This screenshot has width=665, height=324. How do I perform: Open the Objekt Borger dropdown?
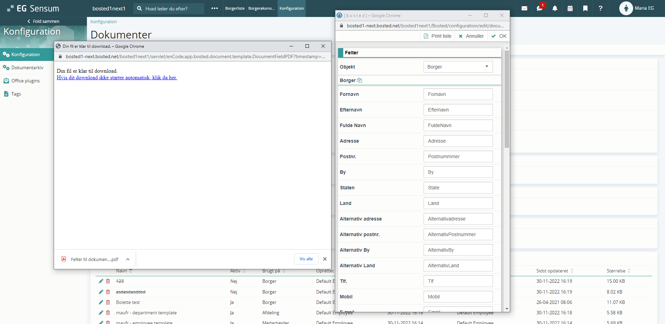click(458, 67)
